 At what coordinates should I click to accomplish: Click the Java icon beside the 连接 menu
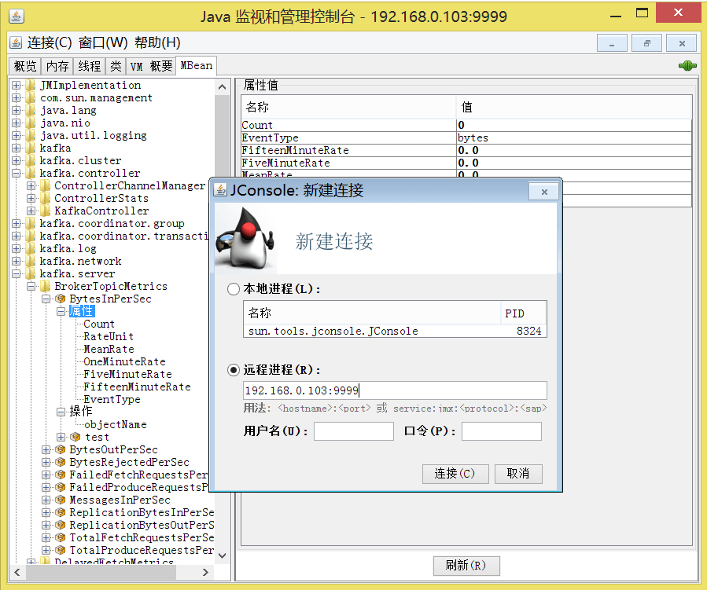click(x=16, y=42)
